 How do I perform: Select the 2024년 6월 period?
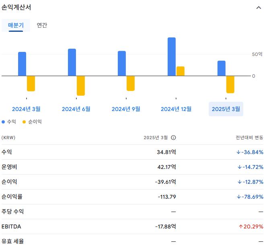click(x=76, y=109)
